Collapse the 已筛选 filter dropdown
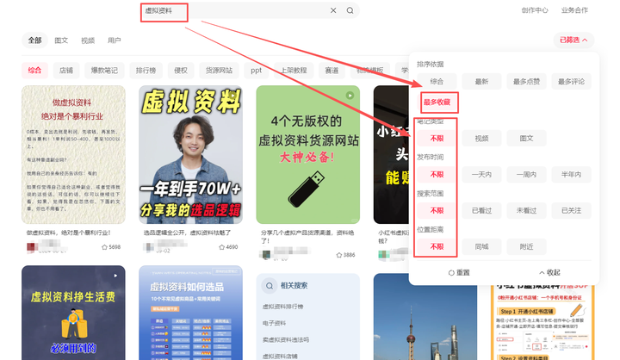Viewport: 620px width, 360px height. click(x=573, y=40)
